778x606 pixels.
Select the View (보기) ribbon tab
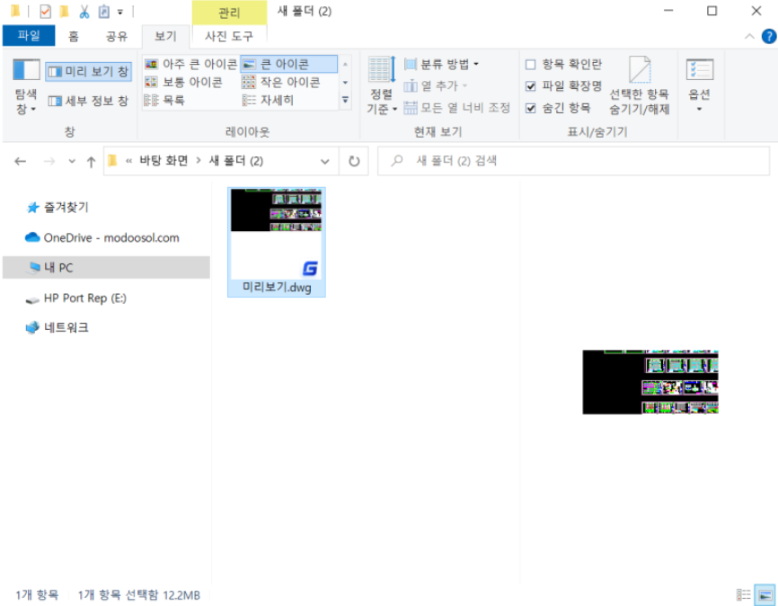click(x=165, y=36)
